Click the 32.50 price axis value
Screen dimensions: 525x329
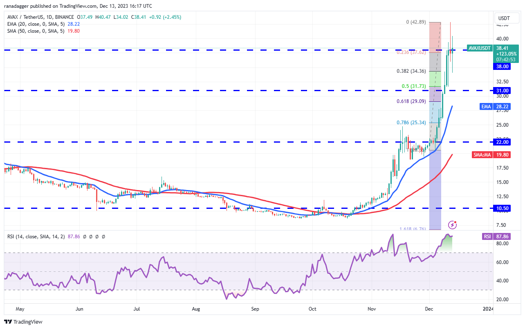[x=502, y=81]
